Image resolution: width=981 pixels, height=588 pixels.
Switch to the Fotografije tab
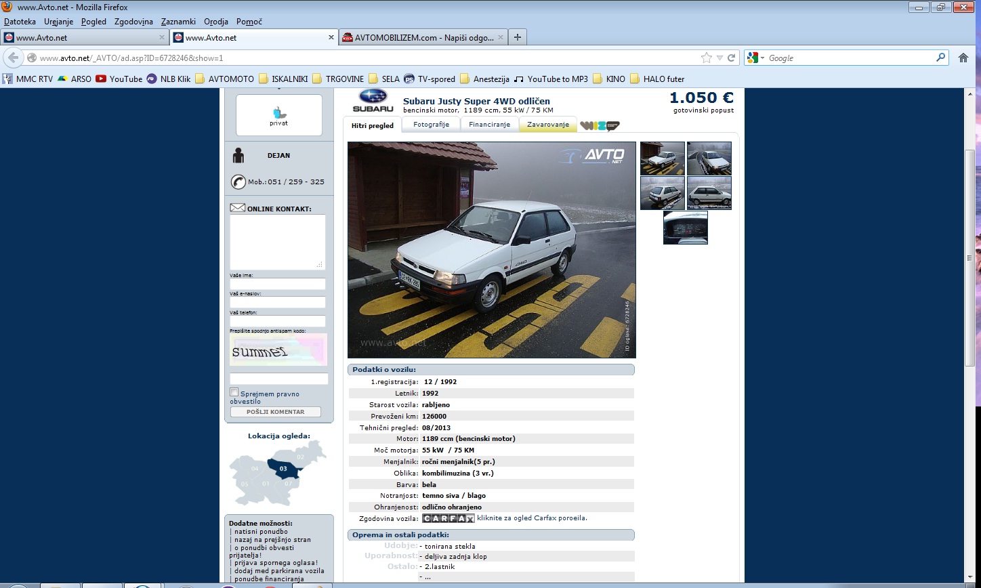click(x=431, y=125)
